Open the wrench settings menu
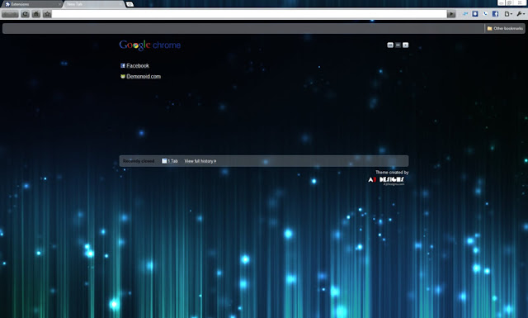 click(521, 14)
